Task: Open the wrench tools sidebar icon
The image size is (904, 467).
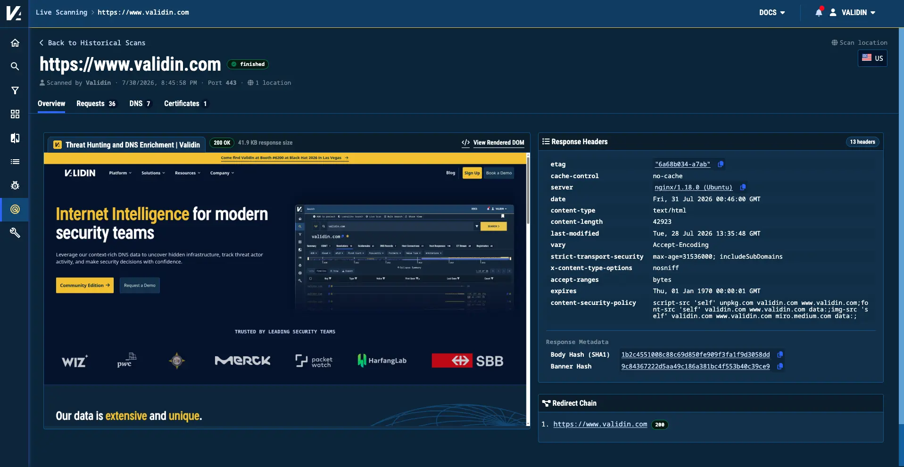Action: click(x=15, y=233)
